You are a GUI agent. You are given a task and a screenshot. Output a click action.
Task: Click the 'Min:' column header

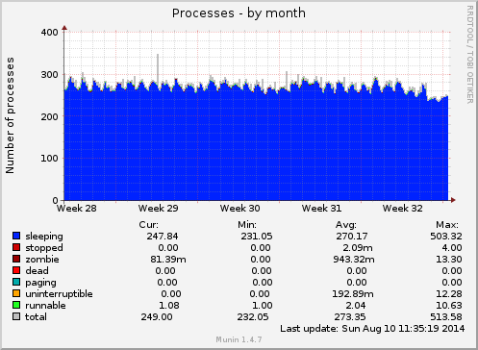pyautogui.click(x=247, y=225)
